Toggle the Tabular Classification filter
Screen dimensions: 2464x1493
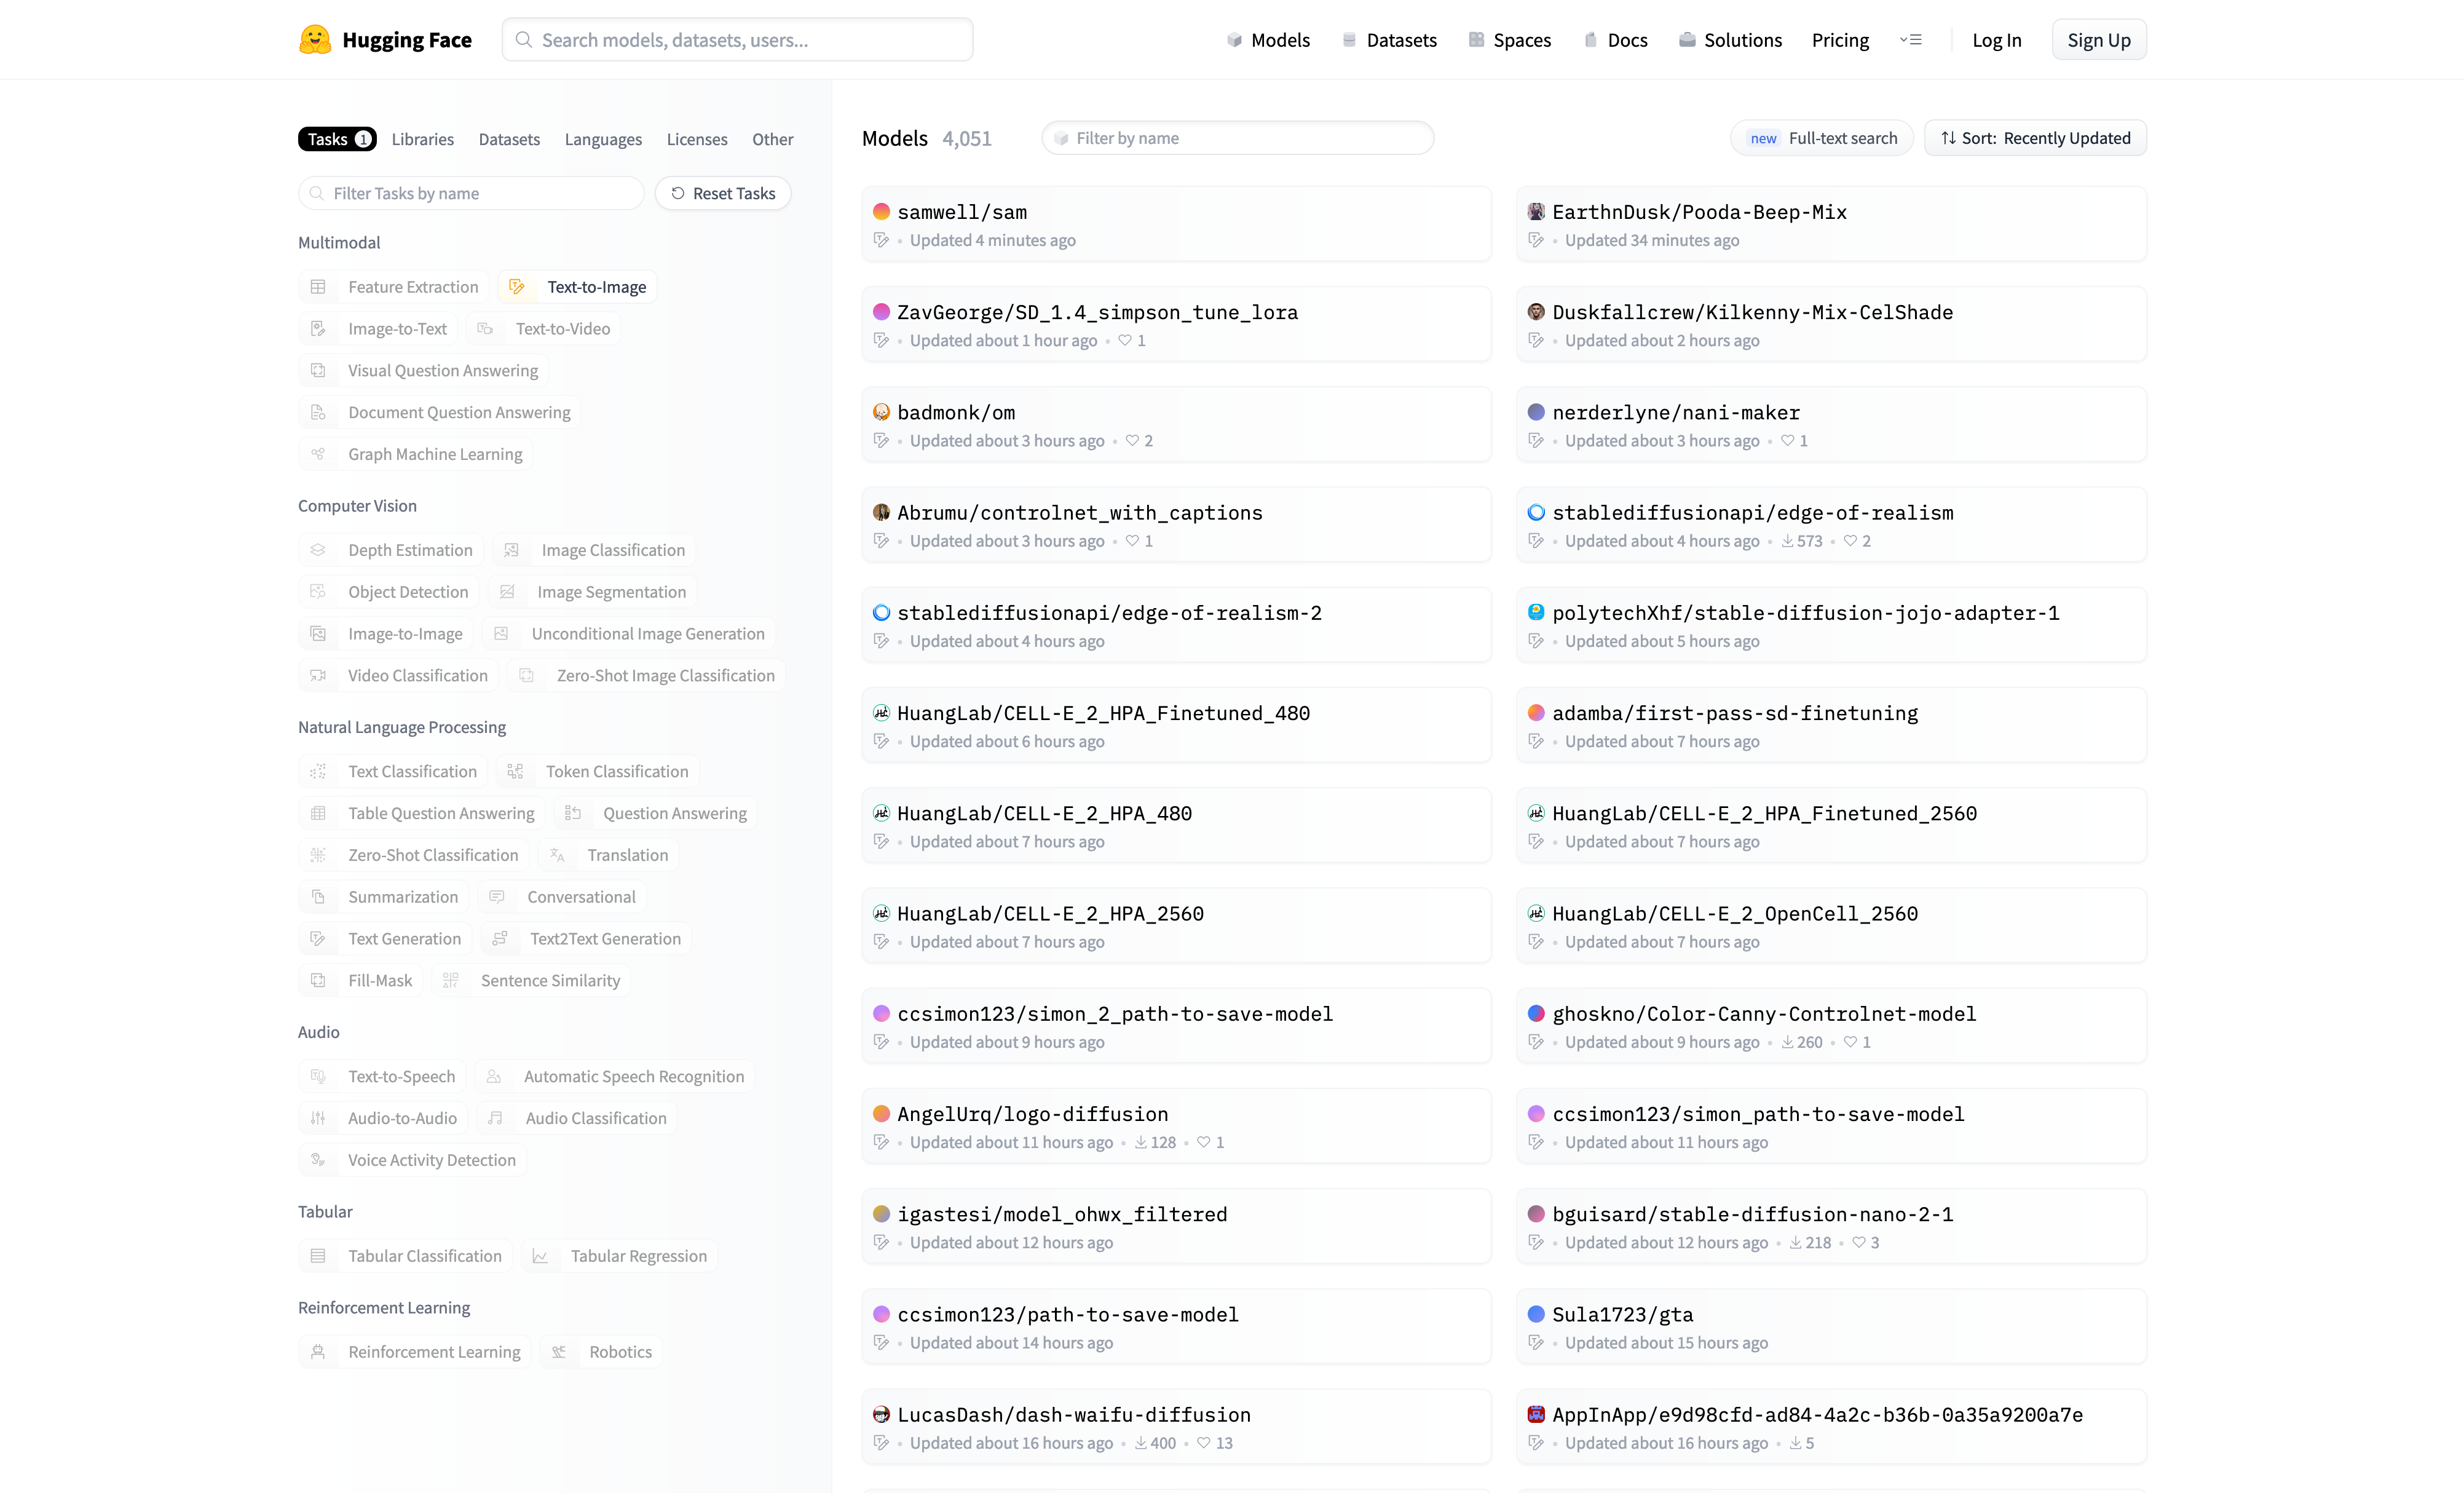[405, 1256]
